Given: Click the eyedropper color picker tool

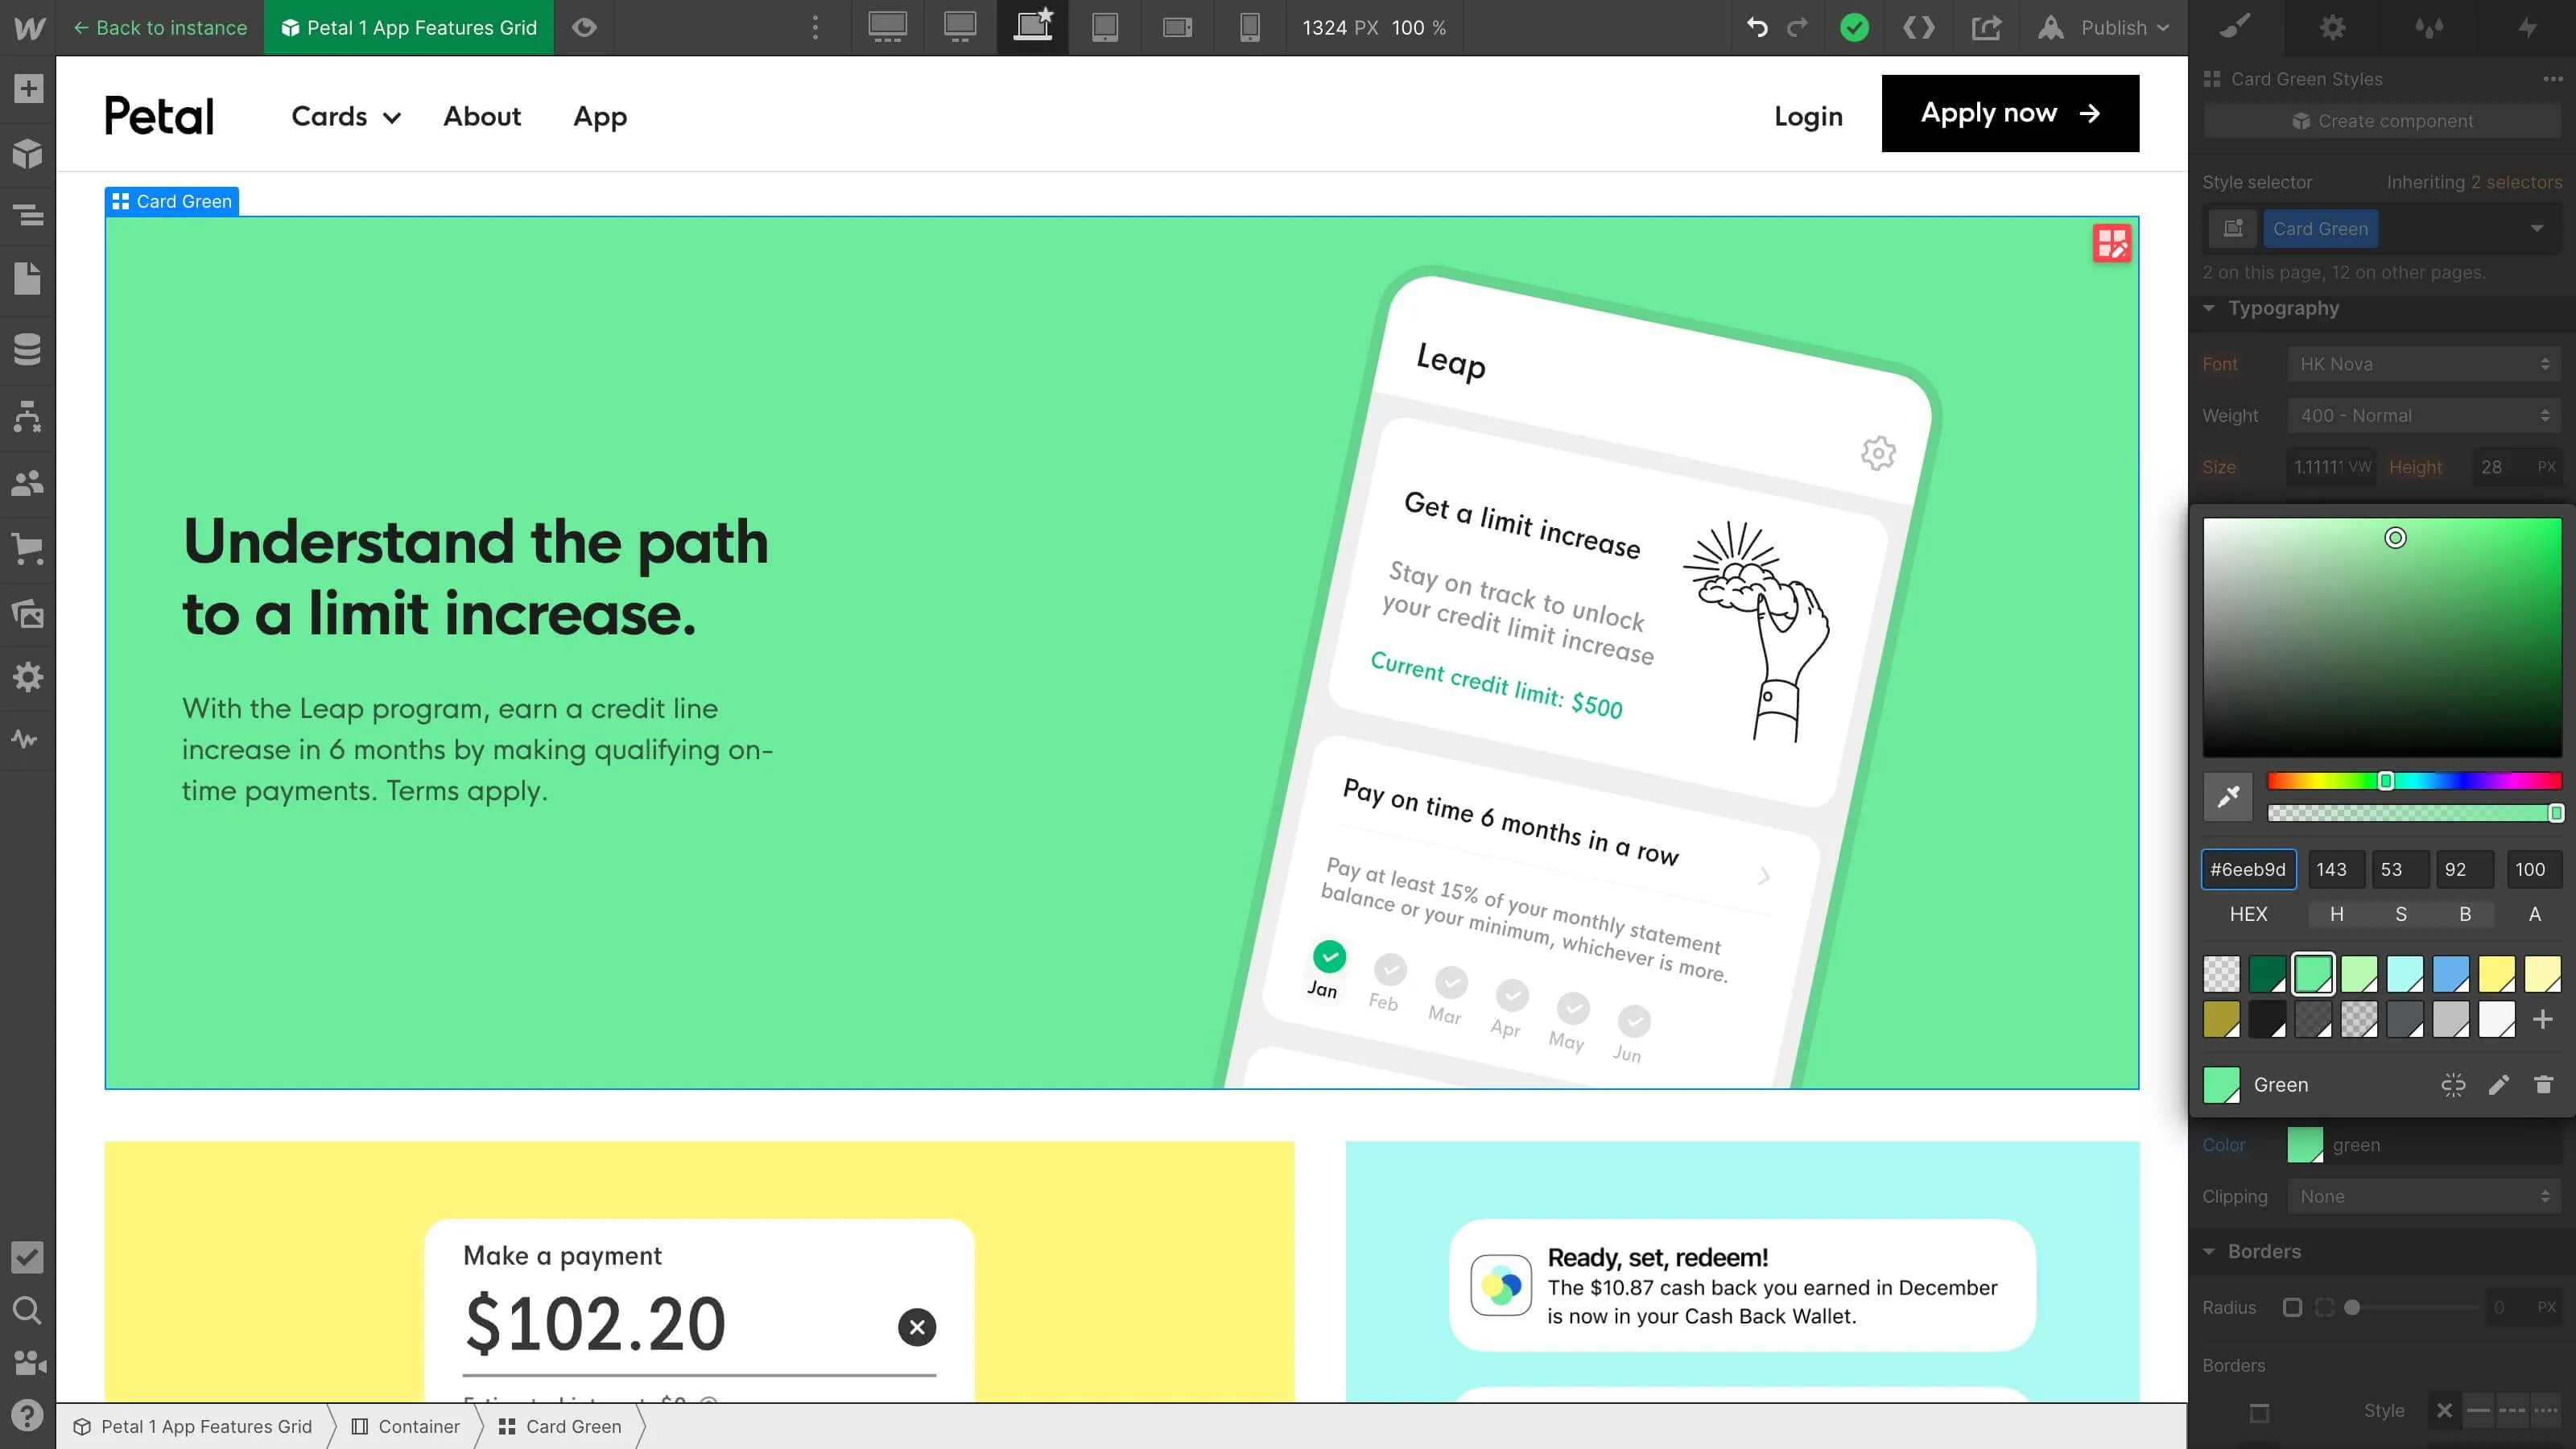Looking at the screenshot, I should (2228, 797).
